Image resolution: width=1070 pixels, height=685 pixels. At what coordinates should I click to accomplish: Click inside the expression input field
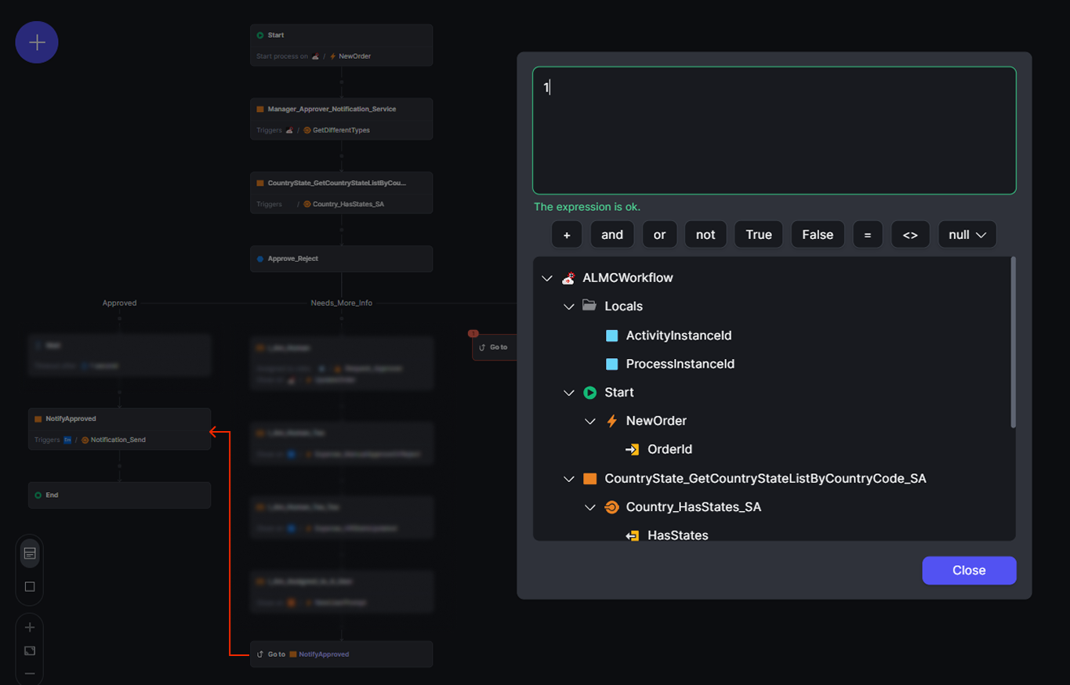click(x=774, y=129)
